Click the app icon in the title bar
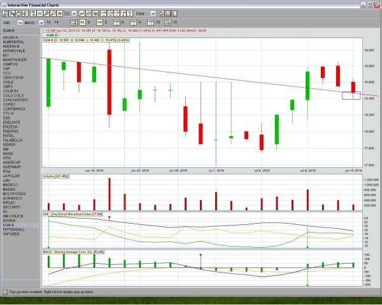382x305 pixels. pyautogui.click(x=4, y=5)
